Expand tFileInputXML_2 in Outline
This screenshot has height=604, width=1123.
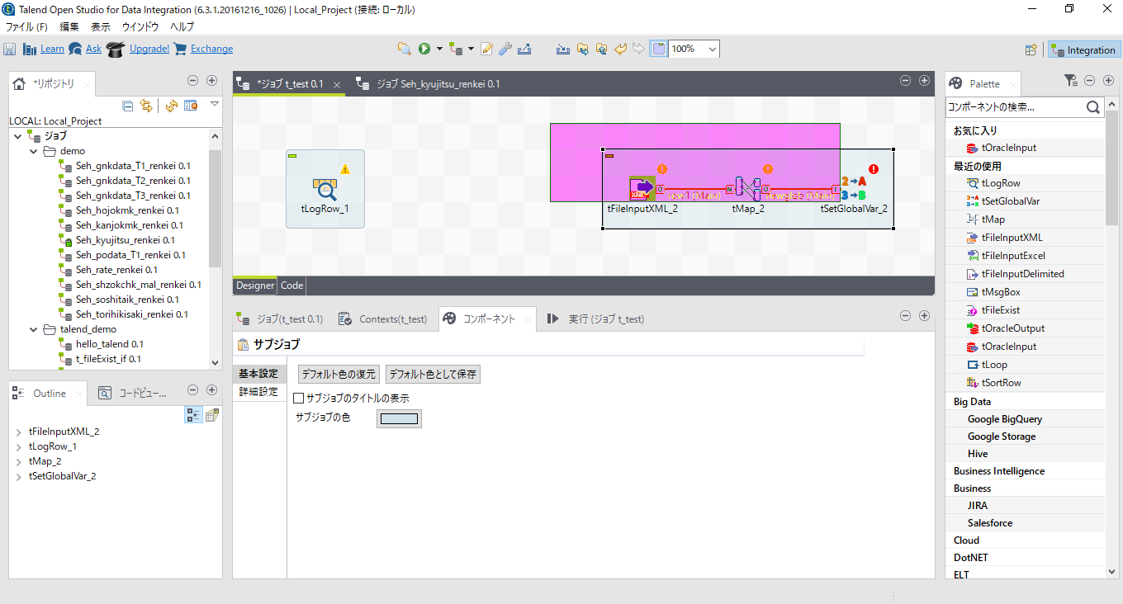point(18,432)
